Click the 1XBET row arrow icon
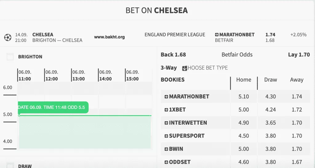The width and height of the screenshot is (315, 168). (166, 110)
